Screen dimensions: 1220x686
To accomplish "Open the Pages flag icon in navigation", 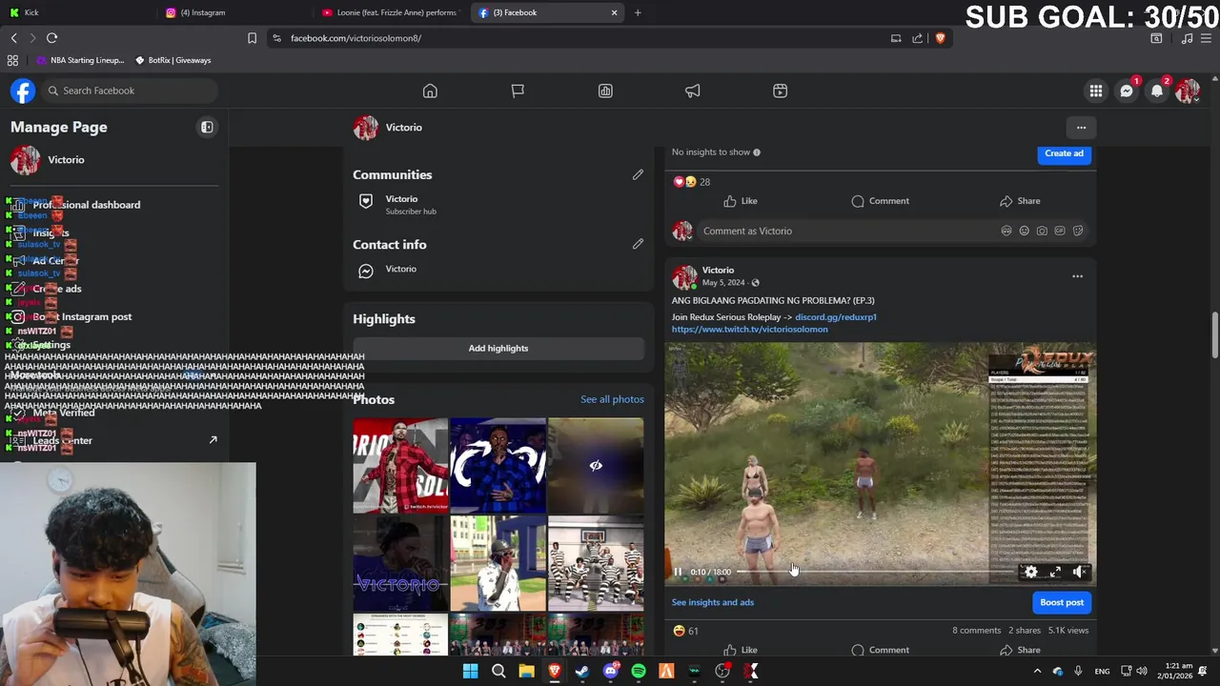I will 518,91.
